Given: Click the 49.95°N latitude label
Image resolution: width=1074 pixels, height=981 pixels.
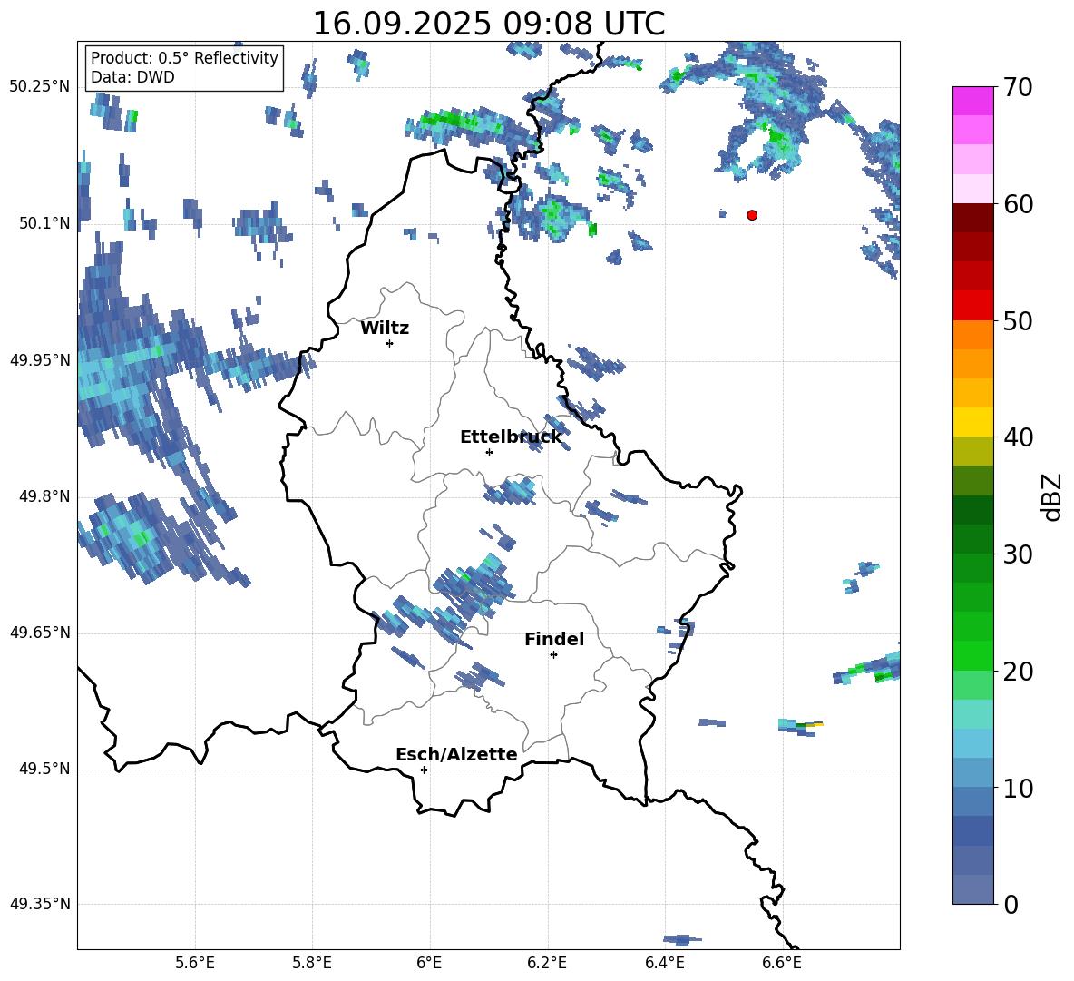Looking at the screenshot, I should (x=40, y=360).
